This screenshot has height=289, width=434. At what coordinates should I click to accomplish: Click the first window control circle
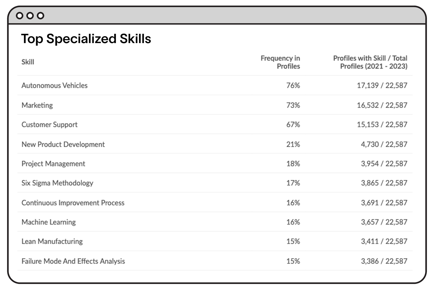20,16
